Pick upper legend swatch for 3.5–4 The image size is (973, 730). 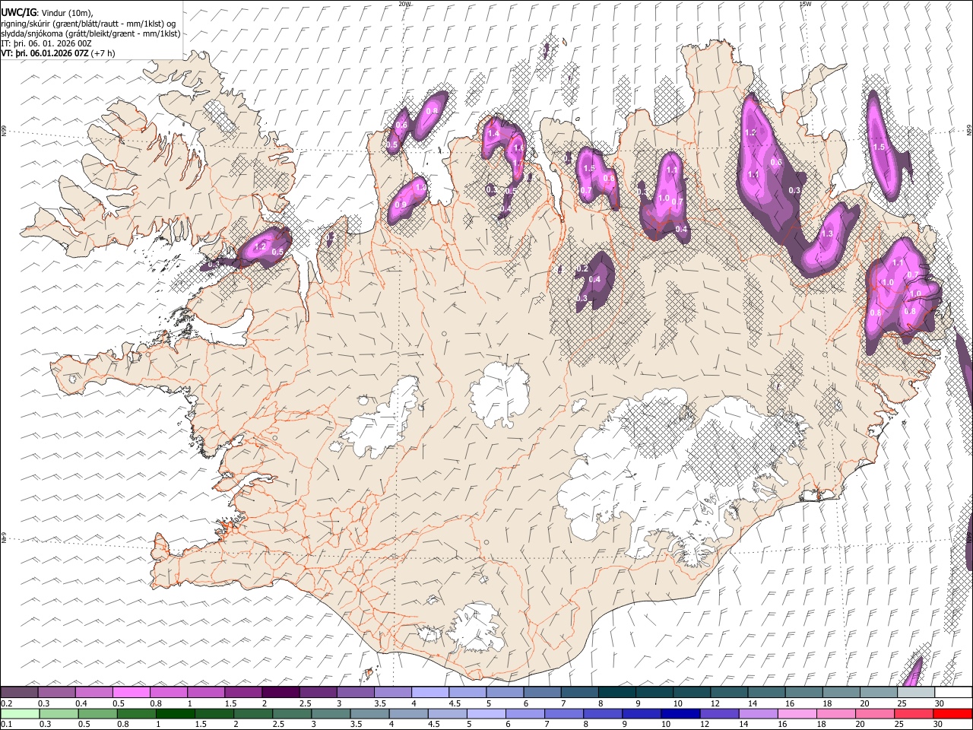pos(393,692)
